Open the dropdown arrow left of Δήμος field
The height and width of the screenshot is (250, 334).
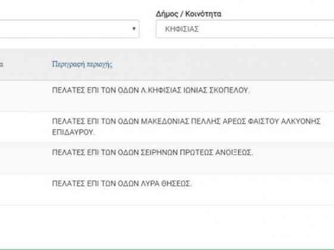(134, 29)
